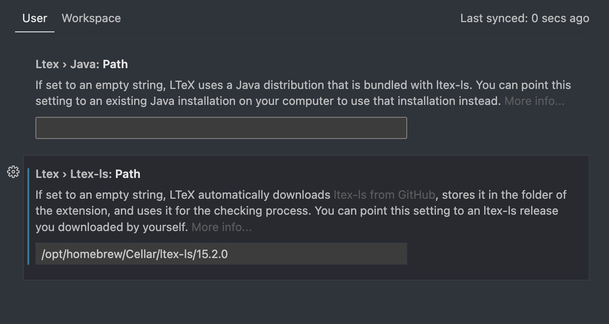Click the "Java" breadcrumb in the setting heading
The height and width of the screenshot is (324, 609).
[86, 64]
